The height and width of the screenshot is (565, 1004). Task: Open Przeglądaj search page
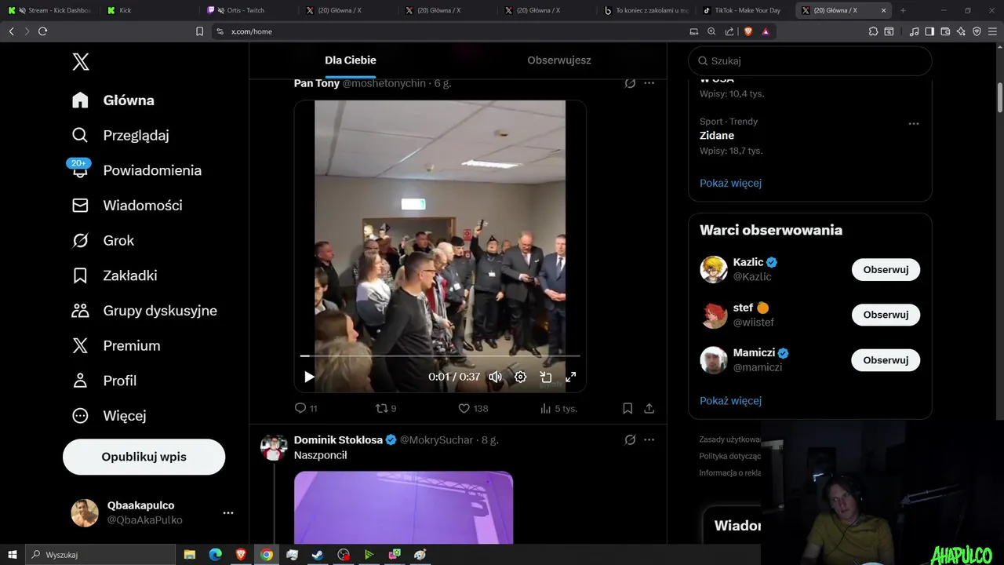(x=120, y=135)
